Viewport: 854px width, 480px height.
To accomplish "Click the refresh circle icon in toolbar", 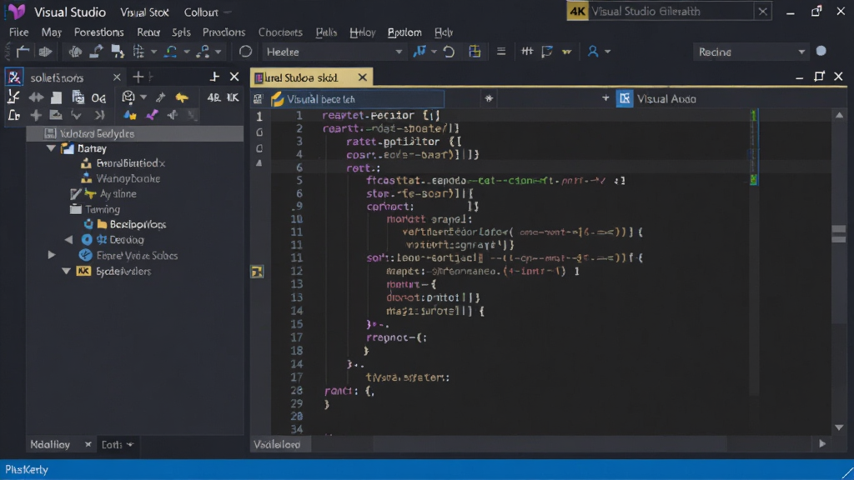I will [246, 52].
